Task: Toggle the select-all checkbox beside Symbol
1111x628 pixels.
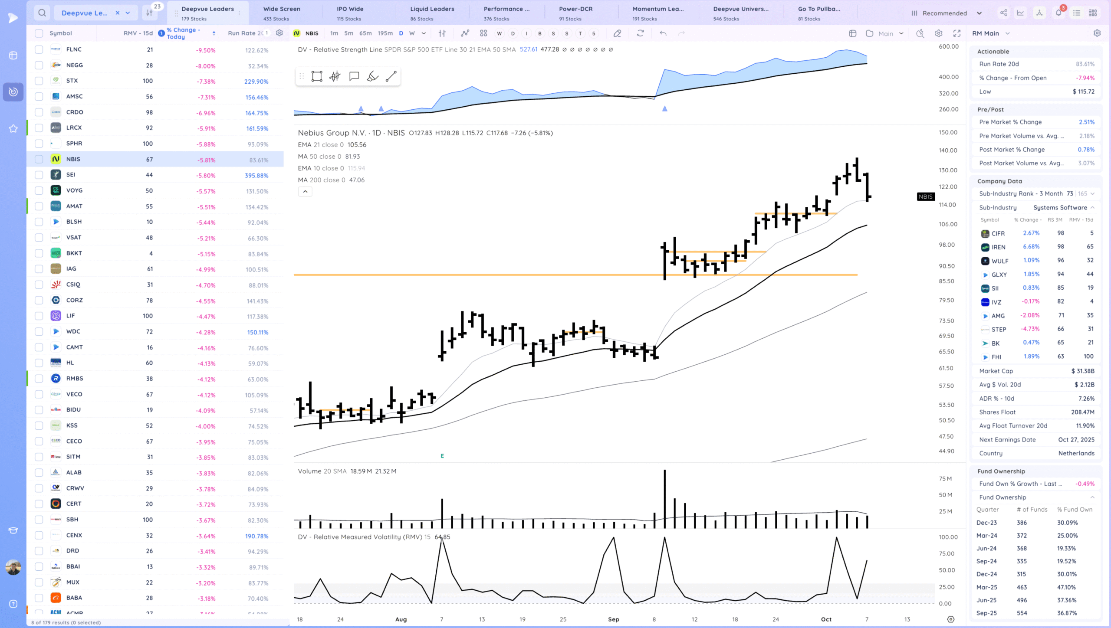Action: 39,33
